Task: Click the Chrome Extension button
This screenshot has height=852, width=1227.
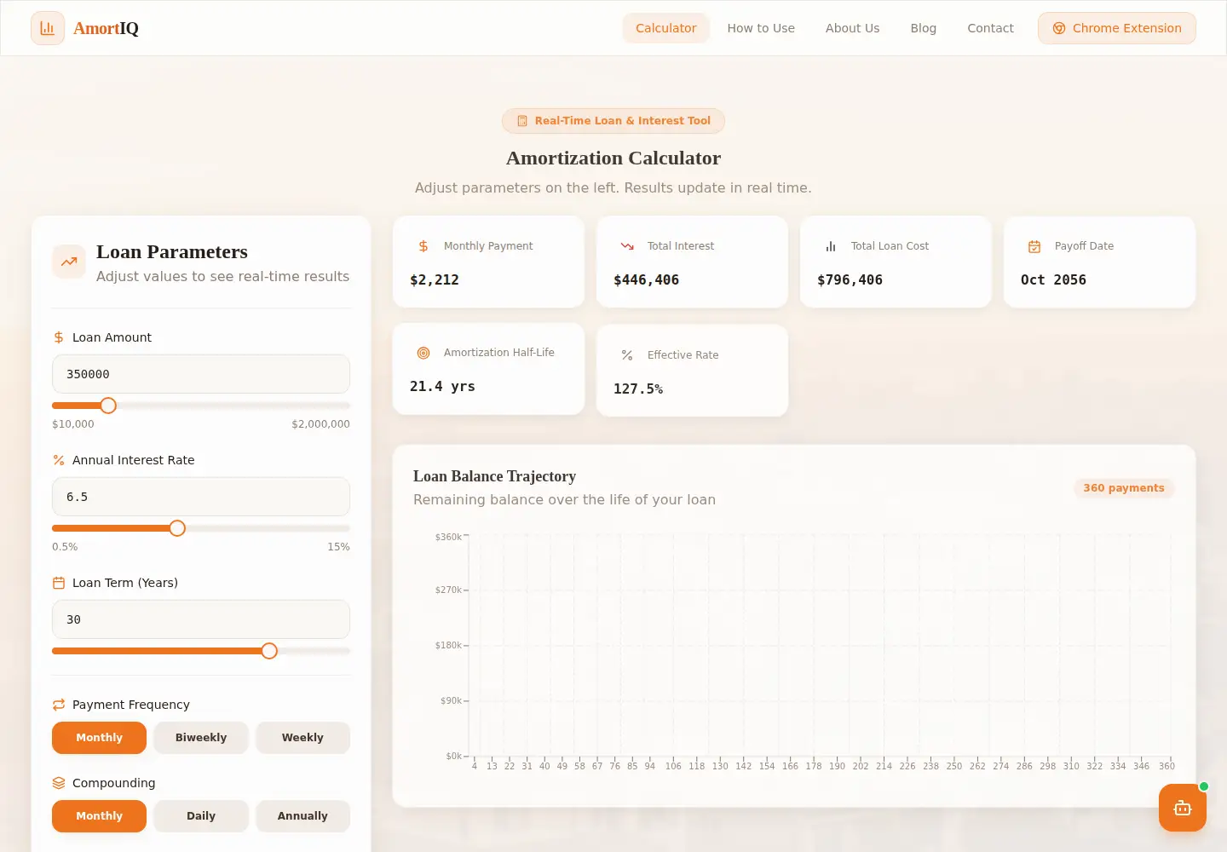Action: [1117, 28]
